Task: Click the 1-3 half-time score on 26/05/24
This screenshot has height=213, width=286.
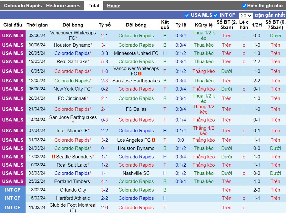Action: click(x=257, y=53)
